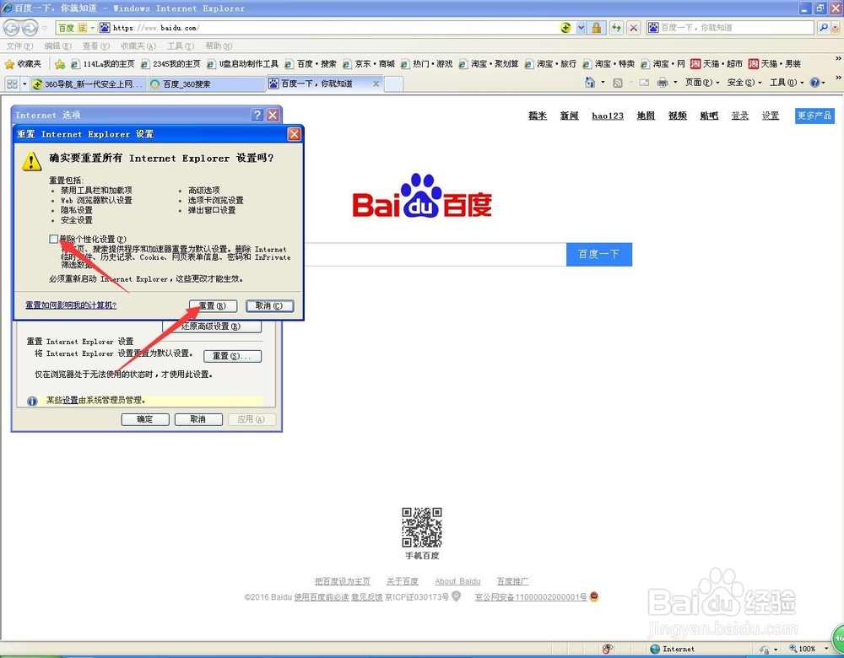Click the 手机百度 QR code image
Viewport: 844px width, 658px height.
tap(422, 527)
